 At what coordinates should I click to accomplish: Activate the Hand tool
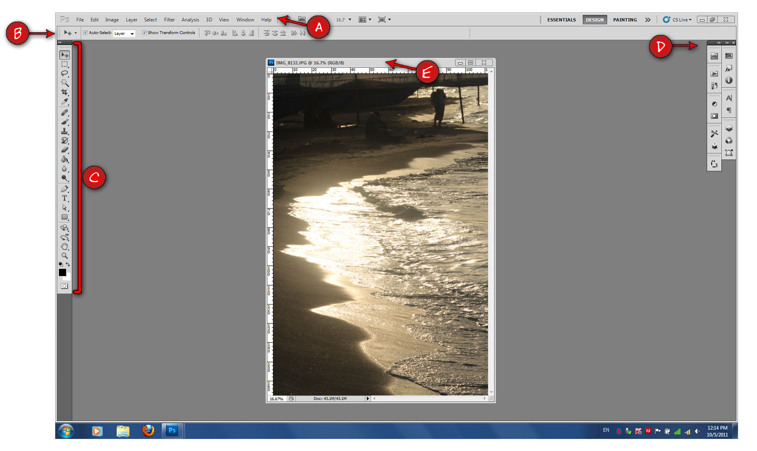tap(65, 246)
